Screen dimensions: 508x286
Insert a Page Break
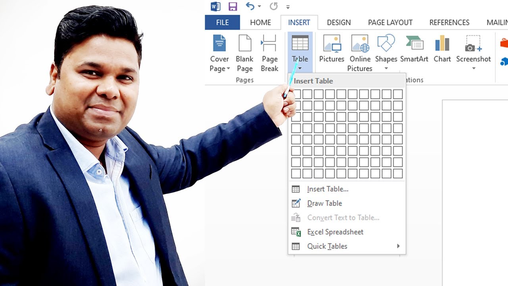coord(269,52)
